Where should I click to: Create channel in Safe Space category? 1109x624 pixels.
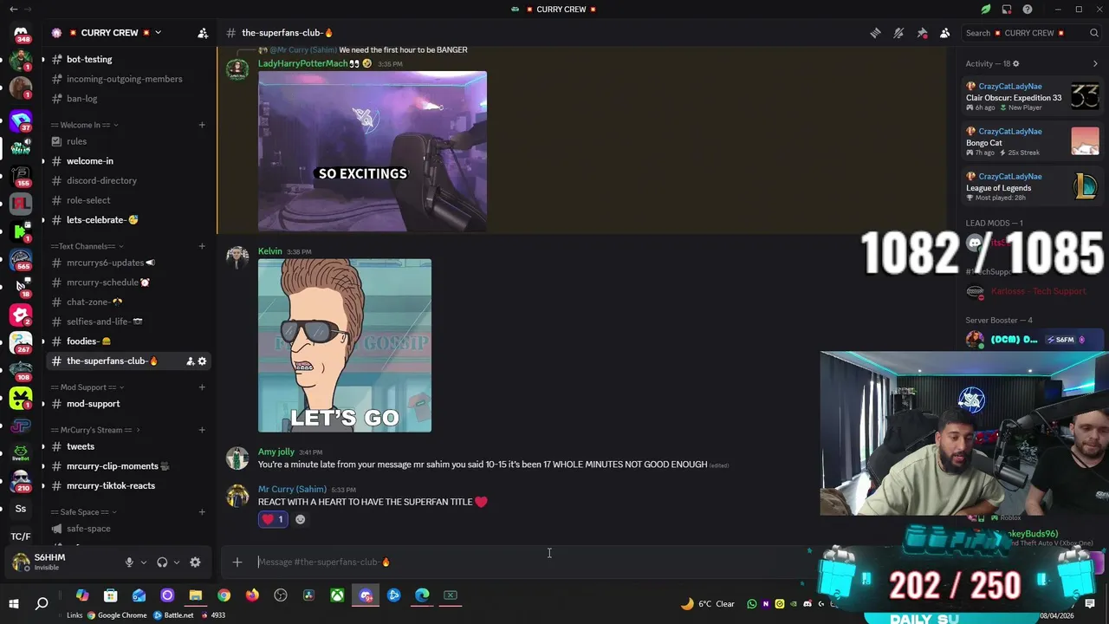click(x=202, y=512)
